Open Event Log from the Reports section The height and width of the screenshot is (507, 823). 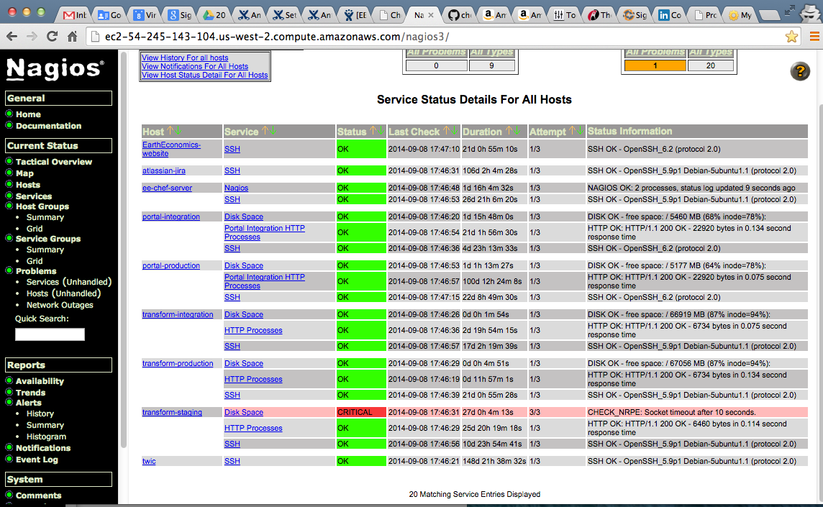[x=37, y=460]
